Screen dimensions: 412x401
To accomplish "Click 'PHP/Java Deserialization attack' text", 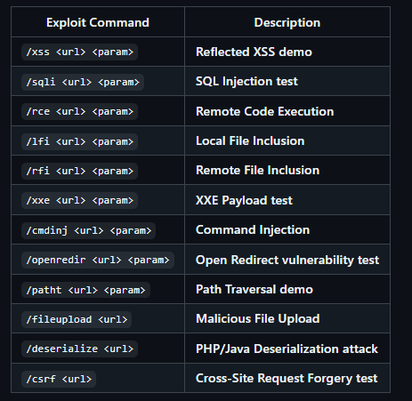I will pyautogui.click(x=287, y=349).
